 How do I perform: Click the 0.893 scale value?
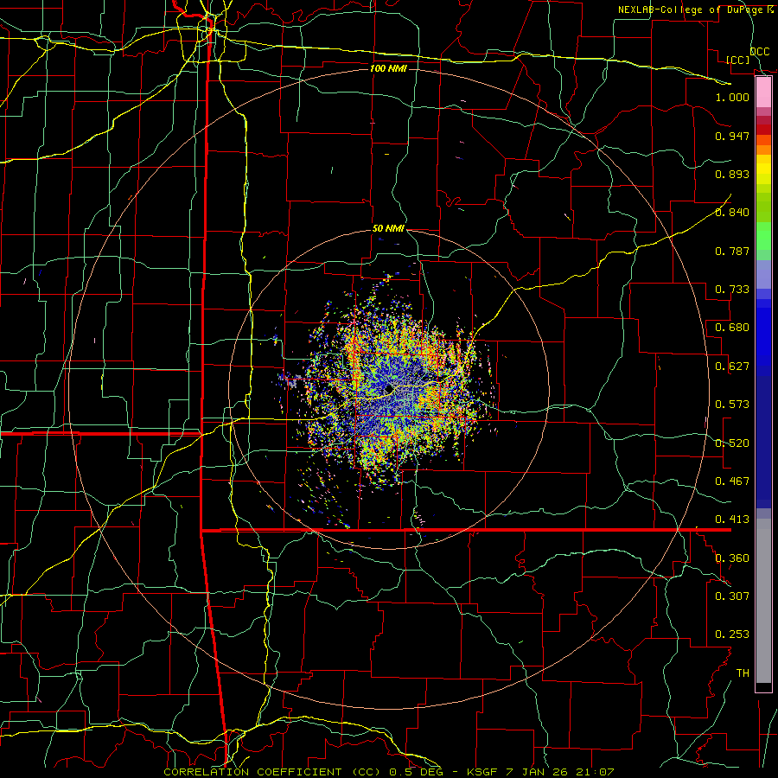coord(732,174)
